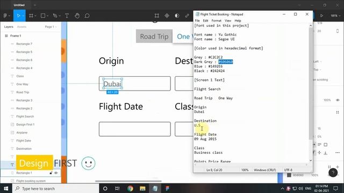Image resolution: width=344 pixels, height=193 pixels.
Task: Select the Hand tool
Action: (77, 16)
